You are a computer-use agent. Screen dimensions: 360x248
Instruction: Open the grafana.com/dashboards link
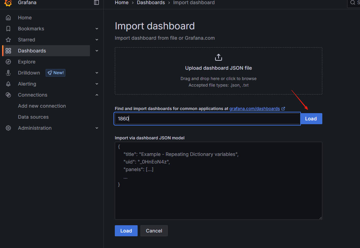(x=255, y=109)
